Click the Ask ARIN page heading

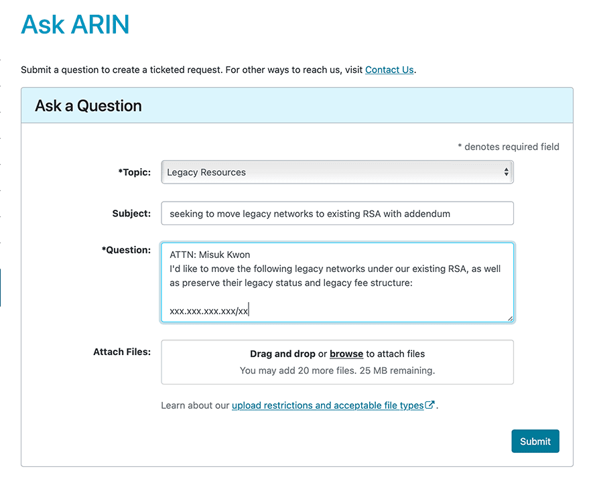pos(75,25)
